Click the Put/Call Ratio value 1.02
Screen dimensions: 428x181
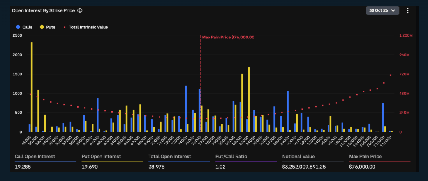click(220, 167)
